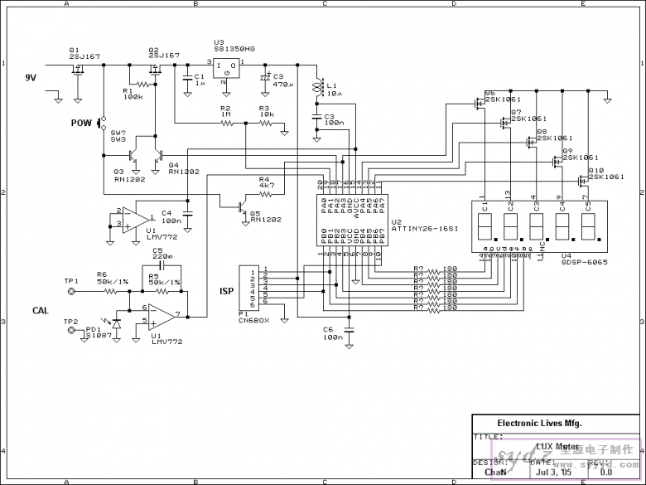Image resolution: width=646 pixels, height=485 pixels.
Task: Click the POW push switch symbol
Action: (101, 123)
